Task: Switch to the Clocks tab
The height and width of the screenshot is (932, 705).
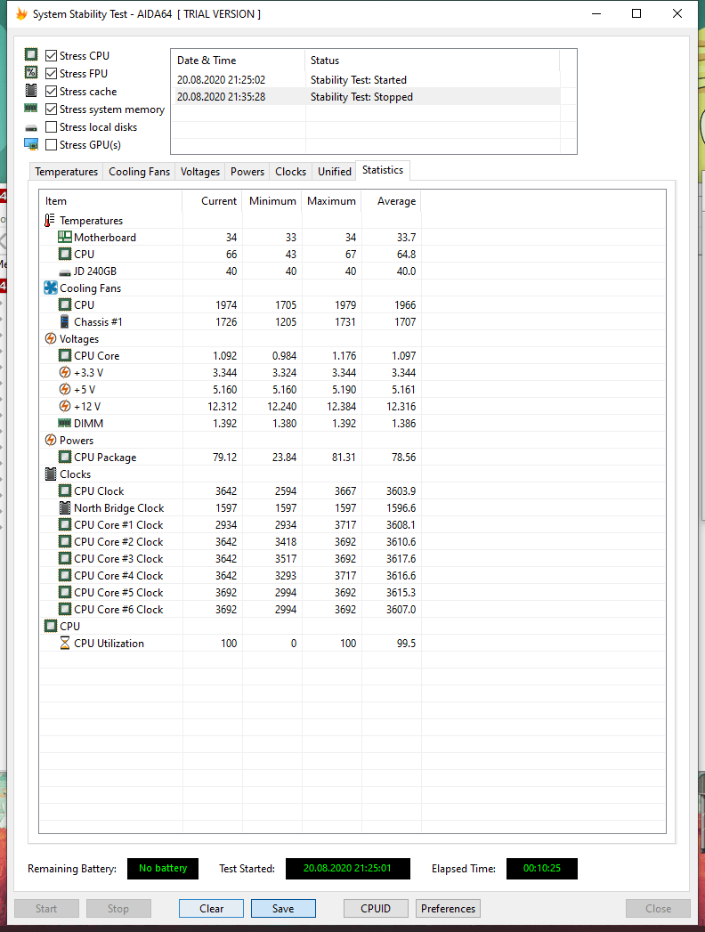Action: (291, 171)
